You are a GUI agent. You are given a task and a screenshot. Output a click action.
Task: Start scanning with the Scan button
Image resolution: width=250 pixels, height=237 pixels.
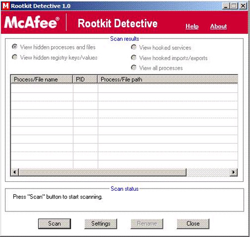[x=54, y=224]
